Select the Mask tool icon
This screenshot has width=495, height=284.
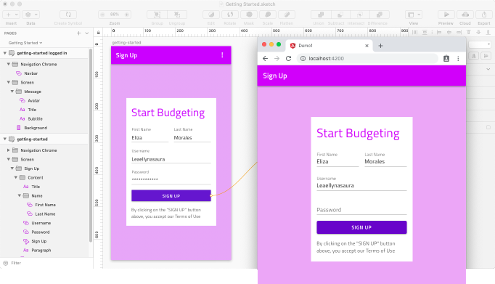(249, 15)
